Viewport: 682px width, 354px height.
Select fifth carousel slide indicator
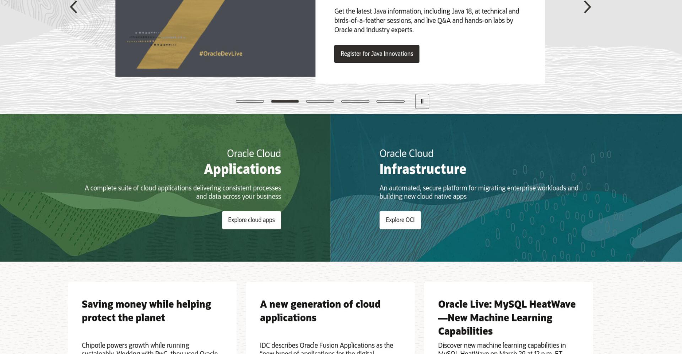pyautogui.click(x=390, y=101)
